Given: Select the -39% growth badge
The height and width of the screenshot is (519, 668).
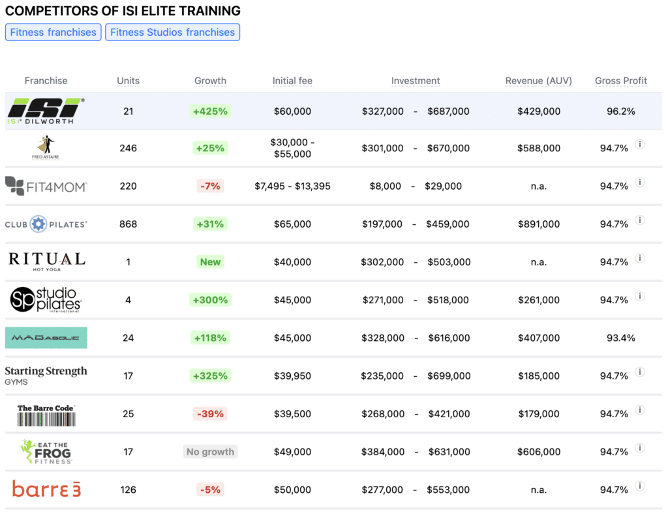Looking at the screenshot, I should [210, 413].
